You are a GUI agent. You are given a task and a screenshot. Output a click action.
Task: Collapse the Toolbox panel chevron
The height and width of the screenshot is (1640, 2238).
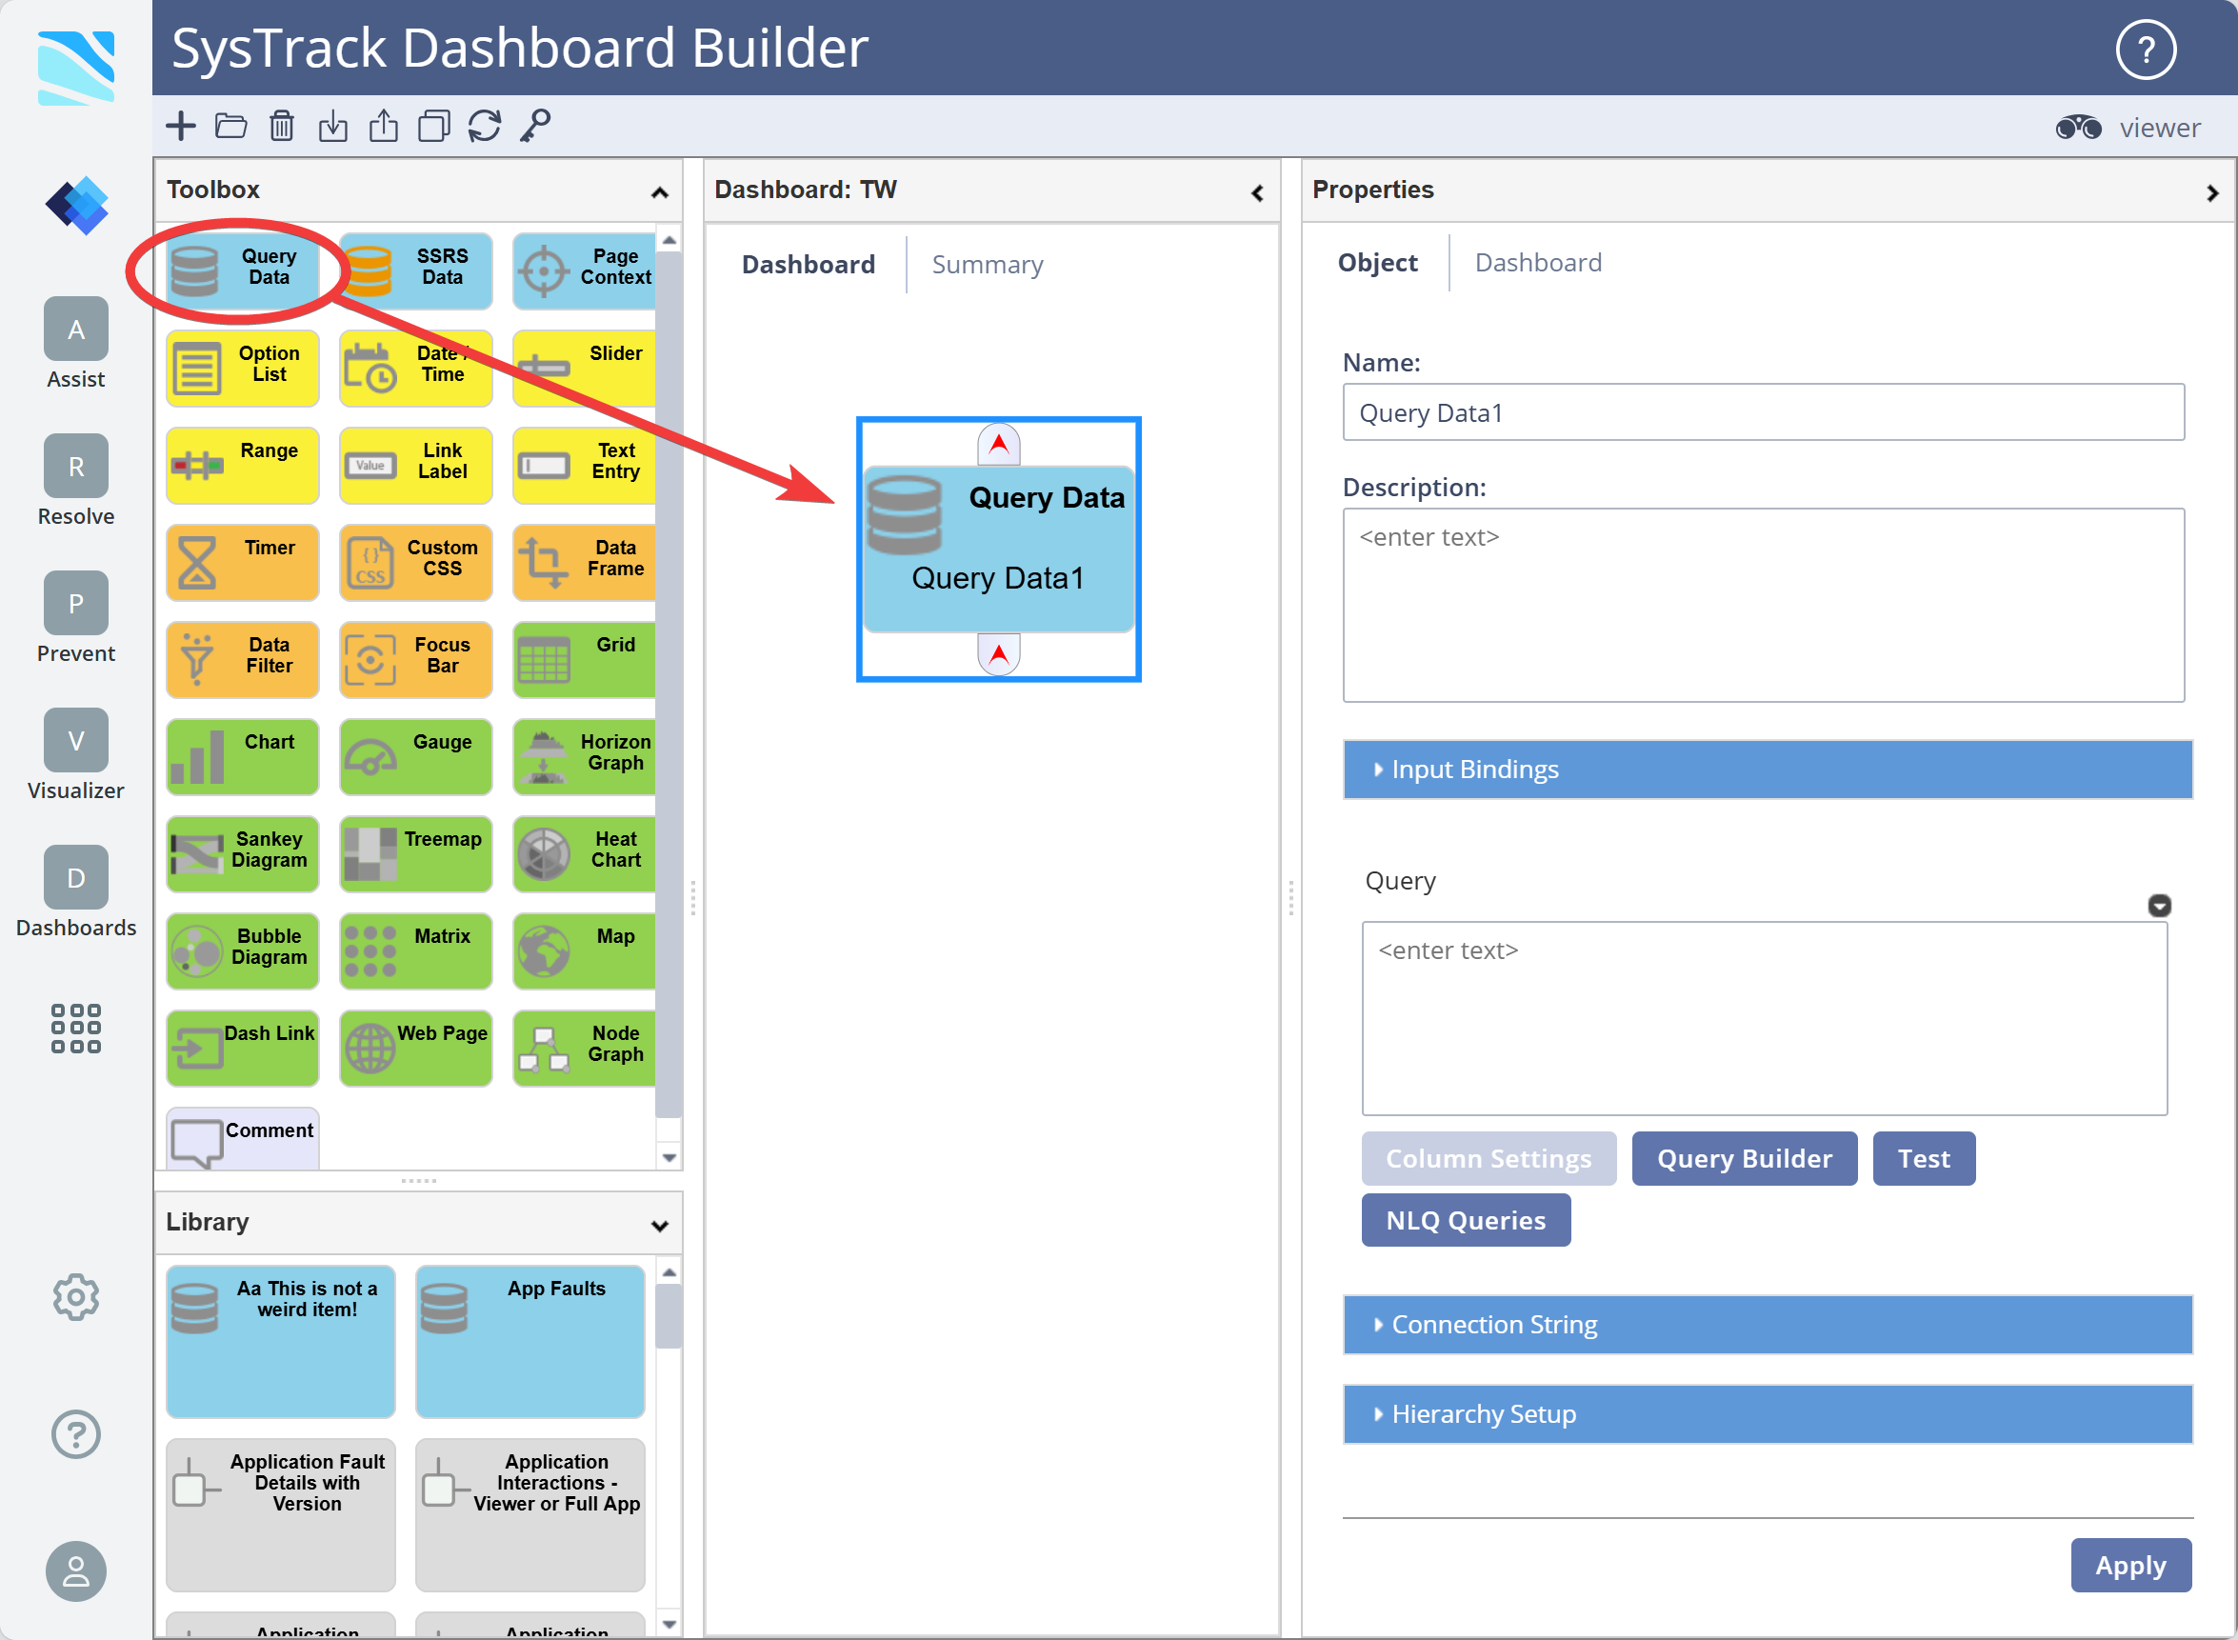(x=659, y=191)
